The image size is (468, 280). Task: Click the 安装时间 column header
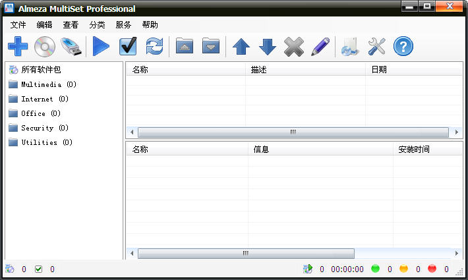(x=414, y=150)
